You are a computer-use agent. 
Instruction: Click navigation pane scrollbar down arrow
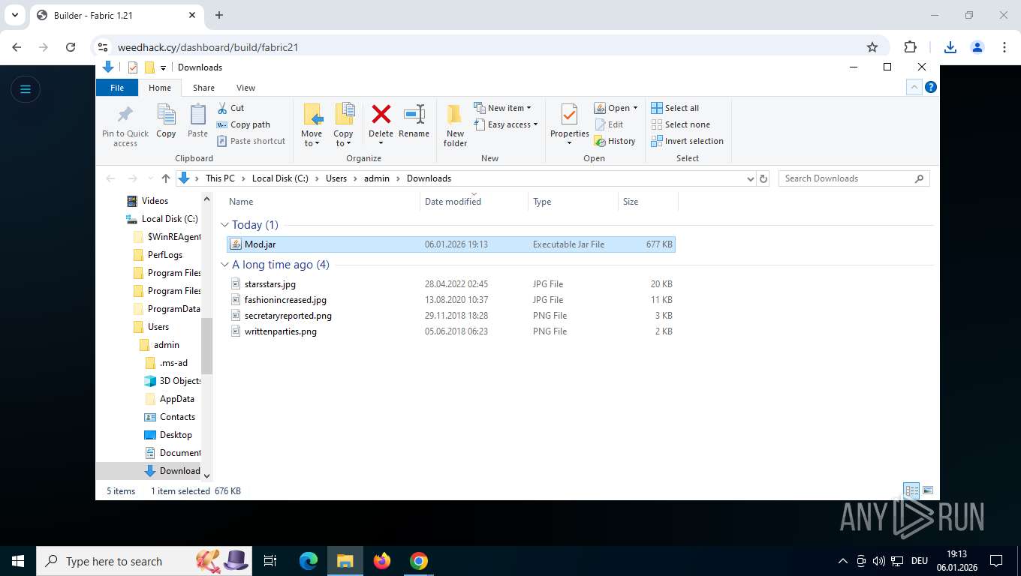click(207, 475)
